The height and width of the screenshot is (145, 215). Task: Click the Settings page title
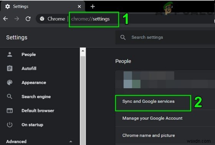coord(17,38)
